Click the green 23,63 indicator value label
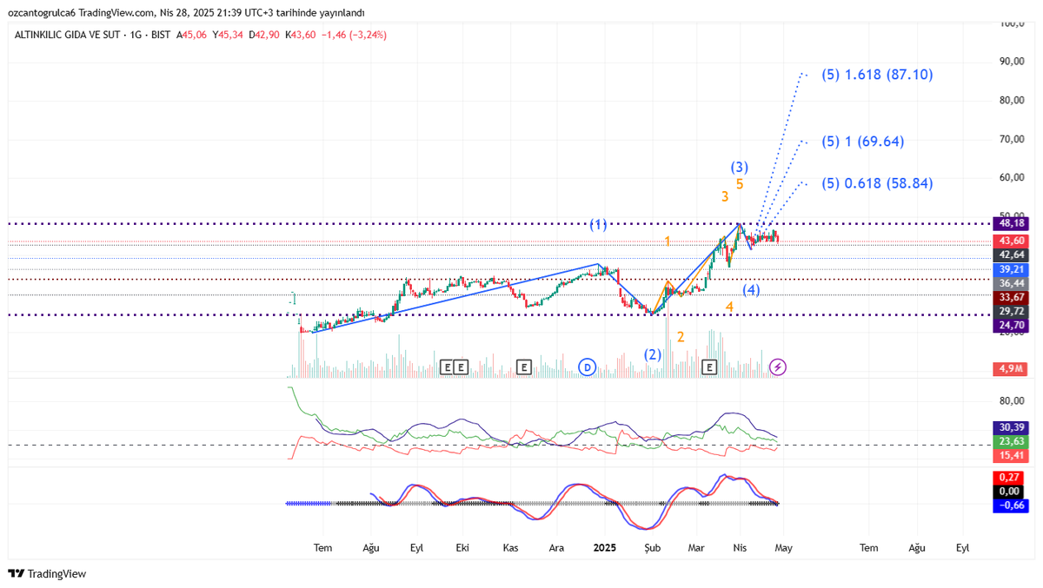 click(1010, 441)
